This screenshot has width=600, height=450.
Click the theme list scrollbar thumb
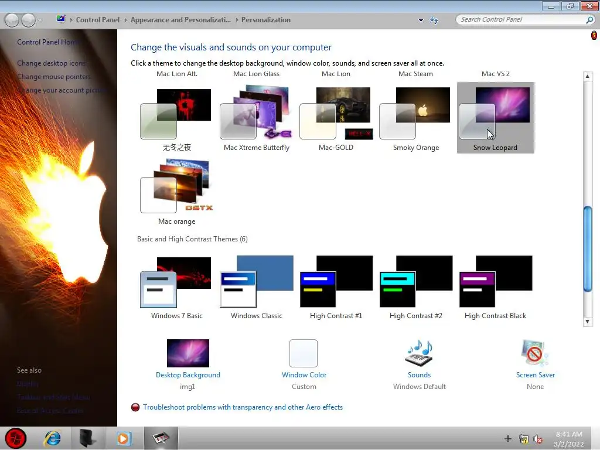coord(587,249)
